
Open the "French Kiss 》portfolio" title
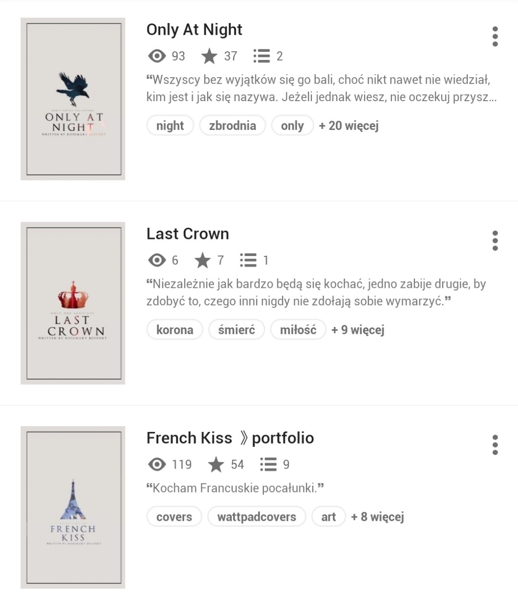(230, 438)
